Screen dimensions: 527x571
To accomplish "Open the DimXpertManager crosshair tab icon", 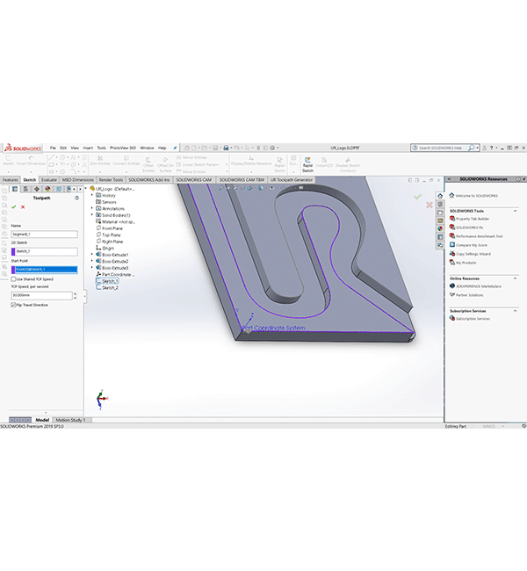I will [37, 189].
